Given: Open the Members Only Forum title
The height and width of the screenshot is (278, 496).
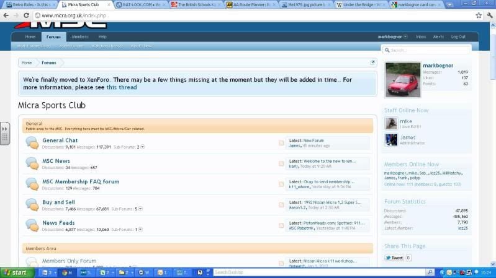Looking at the screenshot, I should pos(70,261).
